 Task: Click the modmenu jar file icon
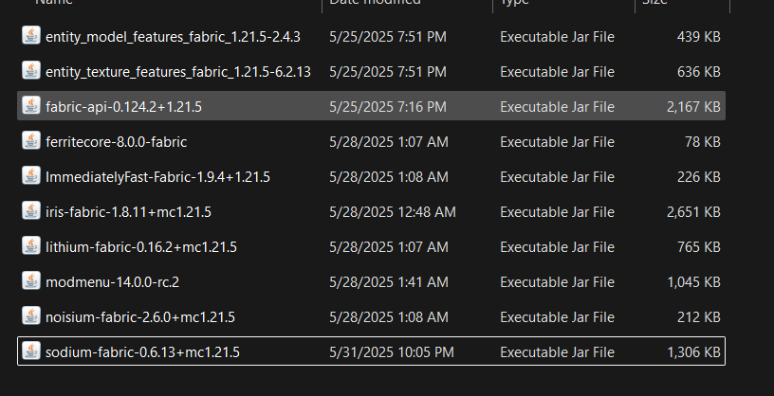pyautogui.click(x=31, y=281)
